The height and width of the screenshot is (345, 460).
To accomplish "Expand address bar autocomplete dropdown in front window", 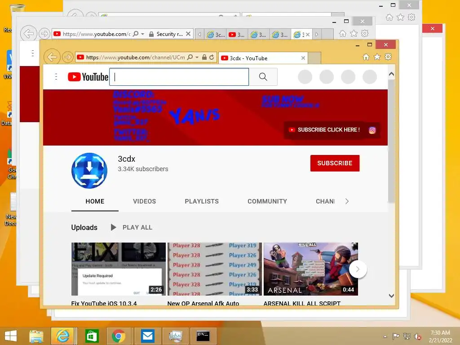I will point(197,57).
